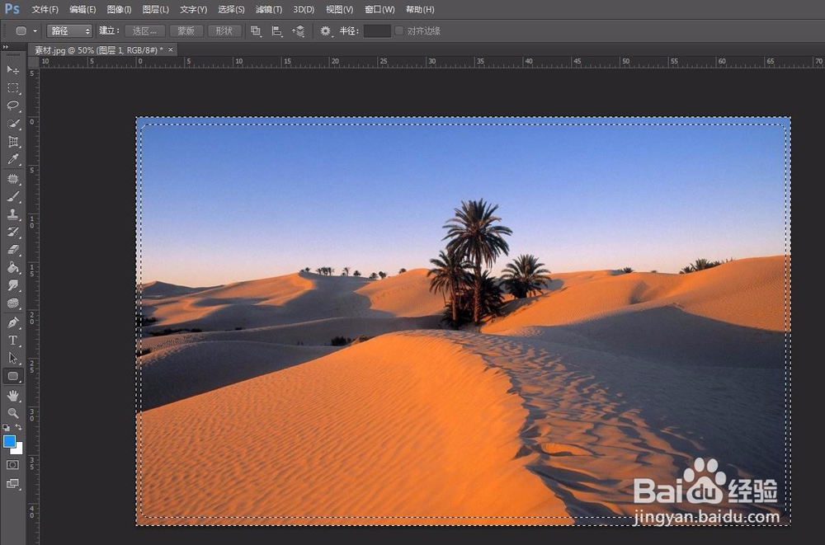Toggle the 对齐边缘 checkbox
The image size is (825, 545).
coord(399,31)
